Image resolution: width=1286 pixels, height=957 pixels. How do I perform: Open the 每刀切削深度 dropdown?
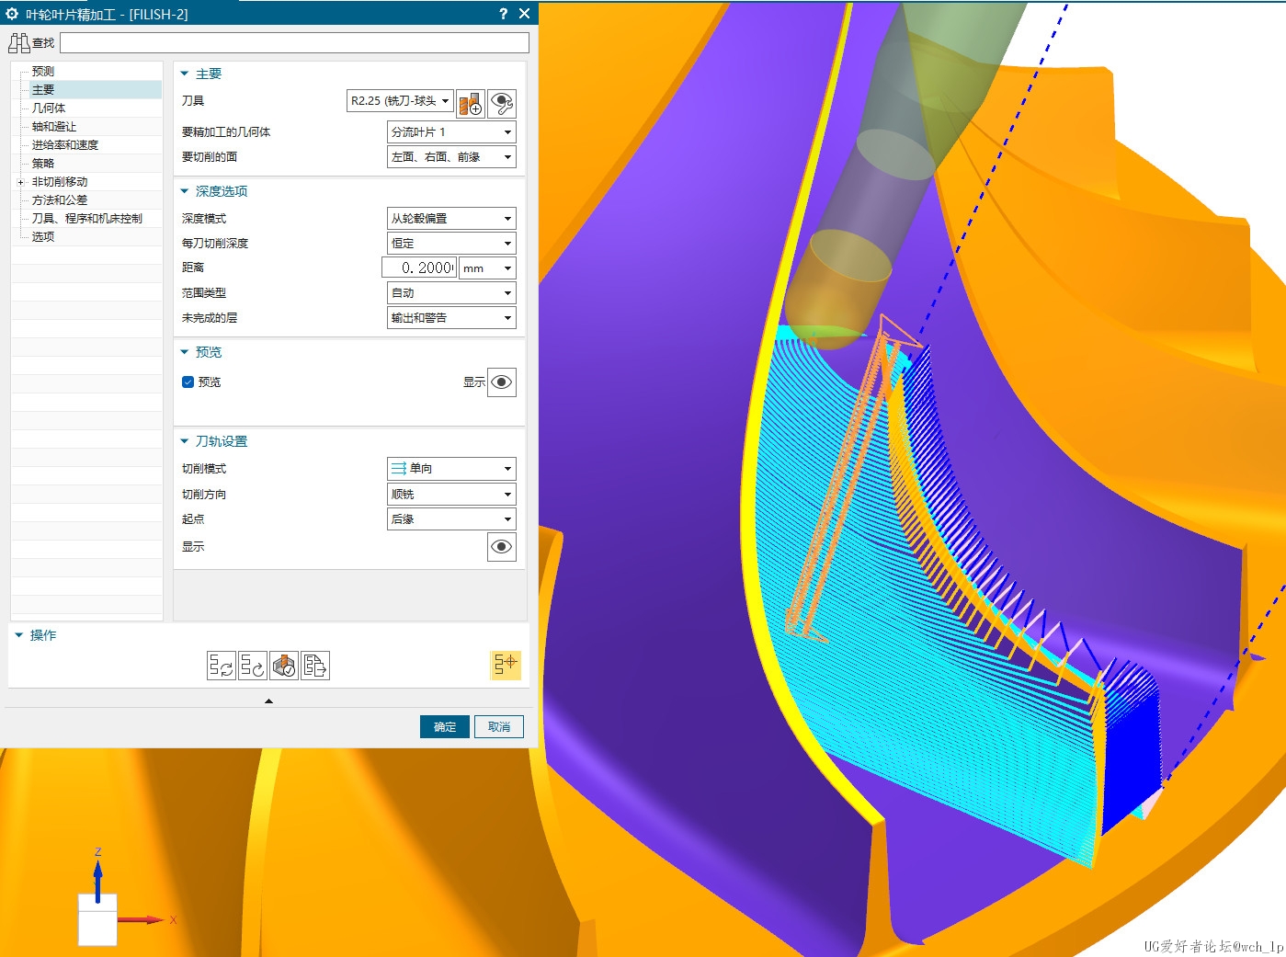tap(451, 244)
